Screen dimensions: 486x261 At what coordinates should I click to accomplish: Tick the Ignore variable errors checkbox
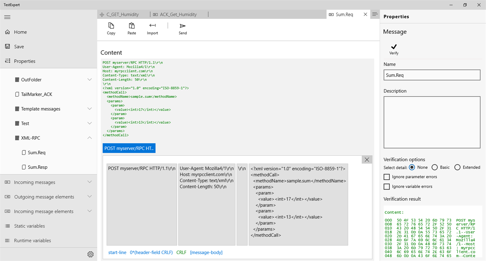pos(387,186)
